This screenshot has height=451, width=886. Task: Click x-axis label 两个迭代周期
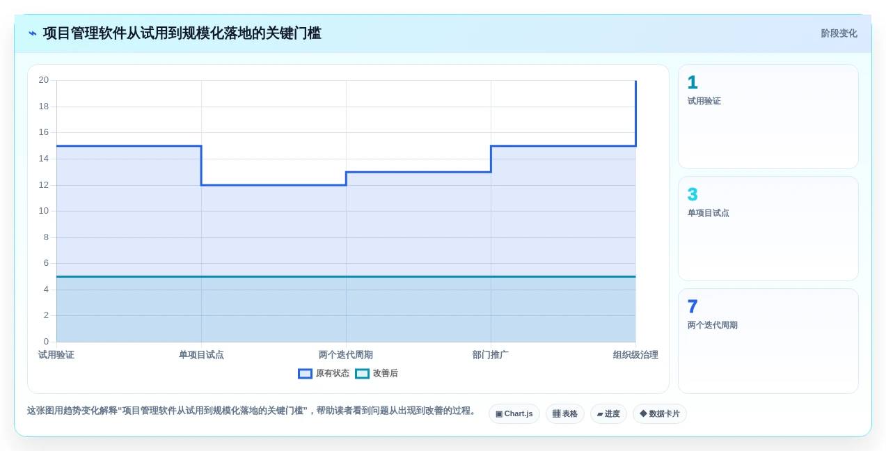[x=346, y=355]
